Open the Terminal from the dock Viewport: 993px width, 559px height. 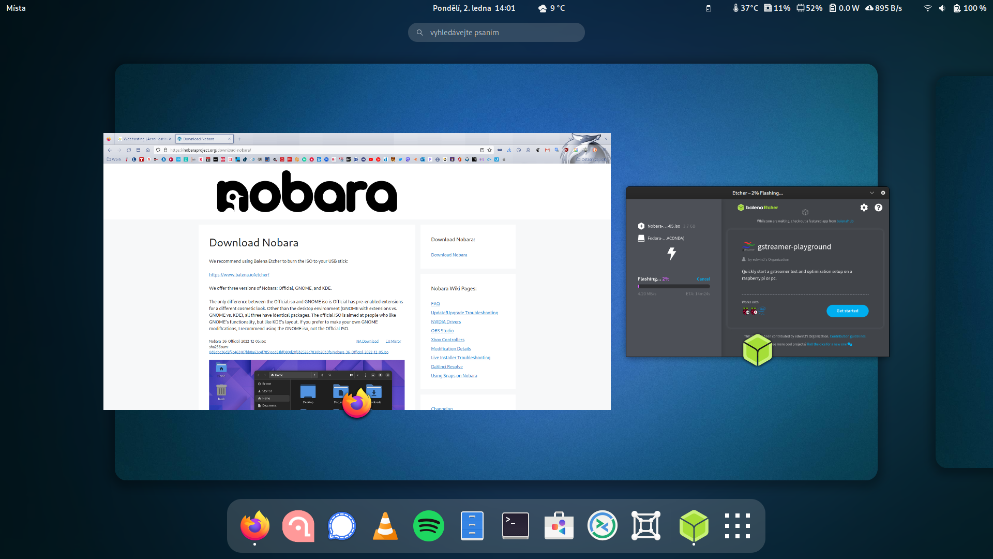(x=516, y=526)
